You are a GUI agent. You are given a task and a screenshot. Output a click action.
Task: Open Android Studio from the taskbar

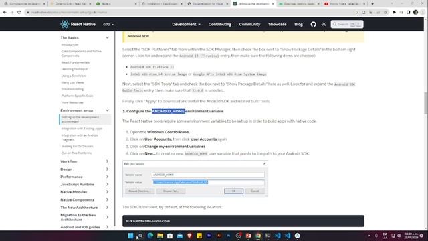[297, 236]
